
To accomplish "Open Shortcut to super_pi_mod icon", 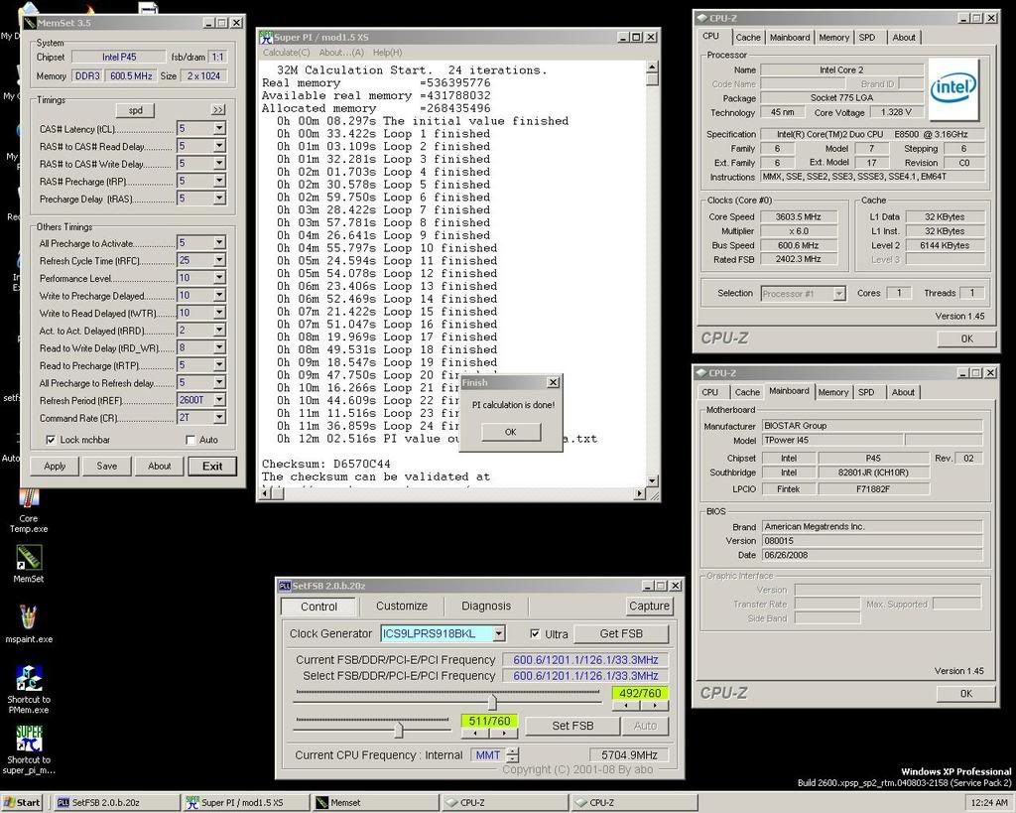I will point(29,738).
